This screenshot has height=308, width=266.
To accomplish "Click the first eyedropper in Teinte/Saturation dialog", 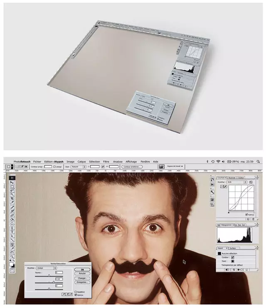I will click(63, 294).
